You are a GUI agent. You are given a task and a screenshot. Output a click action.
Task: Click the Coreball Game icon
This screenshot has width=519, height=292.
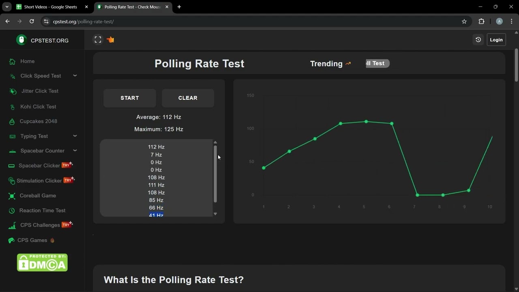(x=12, y=196)
